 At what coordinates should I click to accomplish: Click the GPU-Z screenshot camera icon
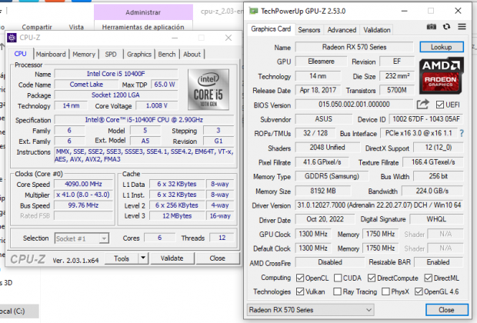click(x=432, y=27)
